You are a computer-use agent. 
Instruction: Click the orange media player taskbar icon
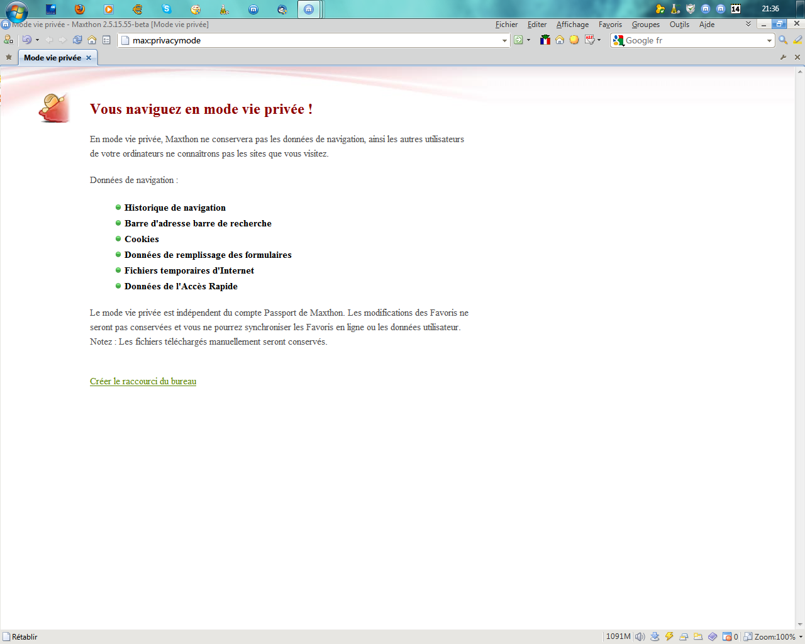[109, 9]
